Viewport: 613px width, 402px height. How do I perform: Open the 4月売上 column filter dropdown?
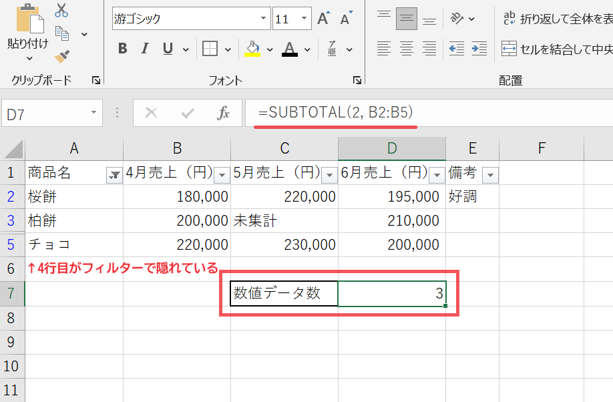[222, 175]
